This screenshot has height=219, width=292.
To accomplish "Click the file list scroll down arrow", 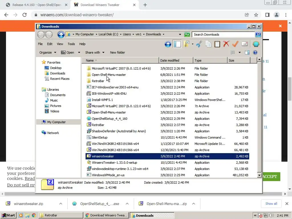I will click(259, 175).
